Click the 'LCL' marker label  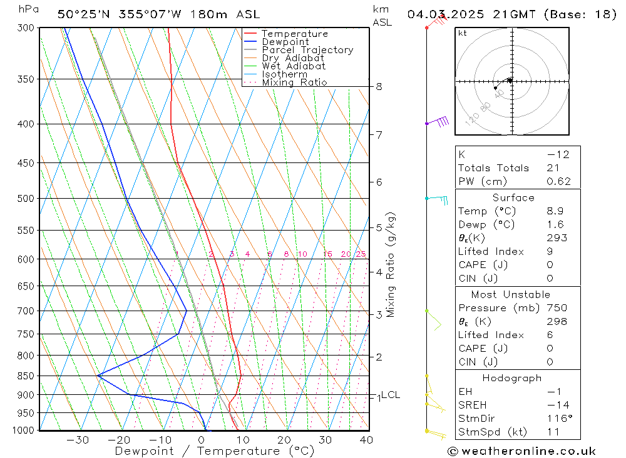391,395
